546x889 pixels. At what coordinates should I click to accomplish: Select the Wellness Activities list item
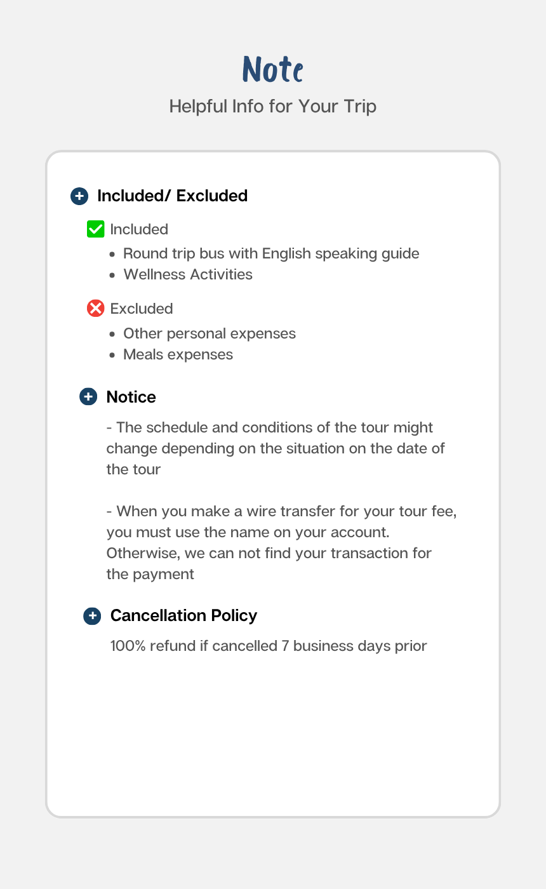click(x=188, y=274)
